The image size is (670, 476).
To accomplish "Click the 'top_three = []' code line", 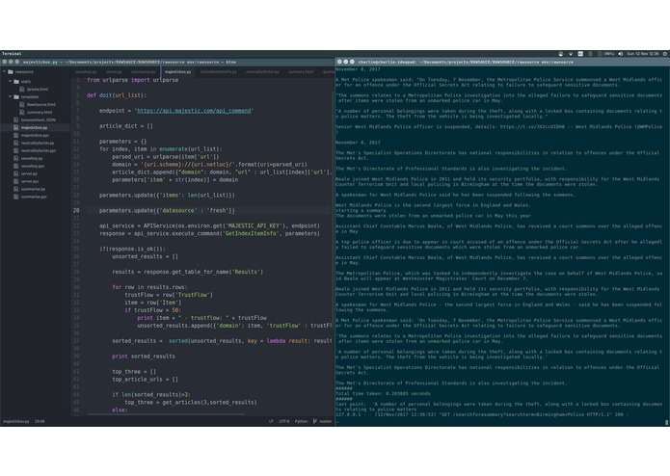I will 134,371.
